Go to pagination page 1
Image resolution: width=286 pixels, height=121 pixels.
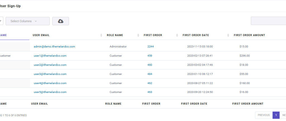pyautogui.click(x=276, y=115)
